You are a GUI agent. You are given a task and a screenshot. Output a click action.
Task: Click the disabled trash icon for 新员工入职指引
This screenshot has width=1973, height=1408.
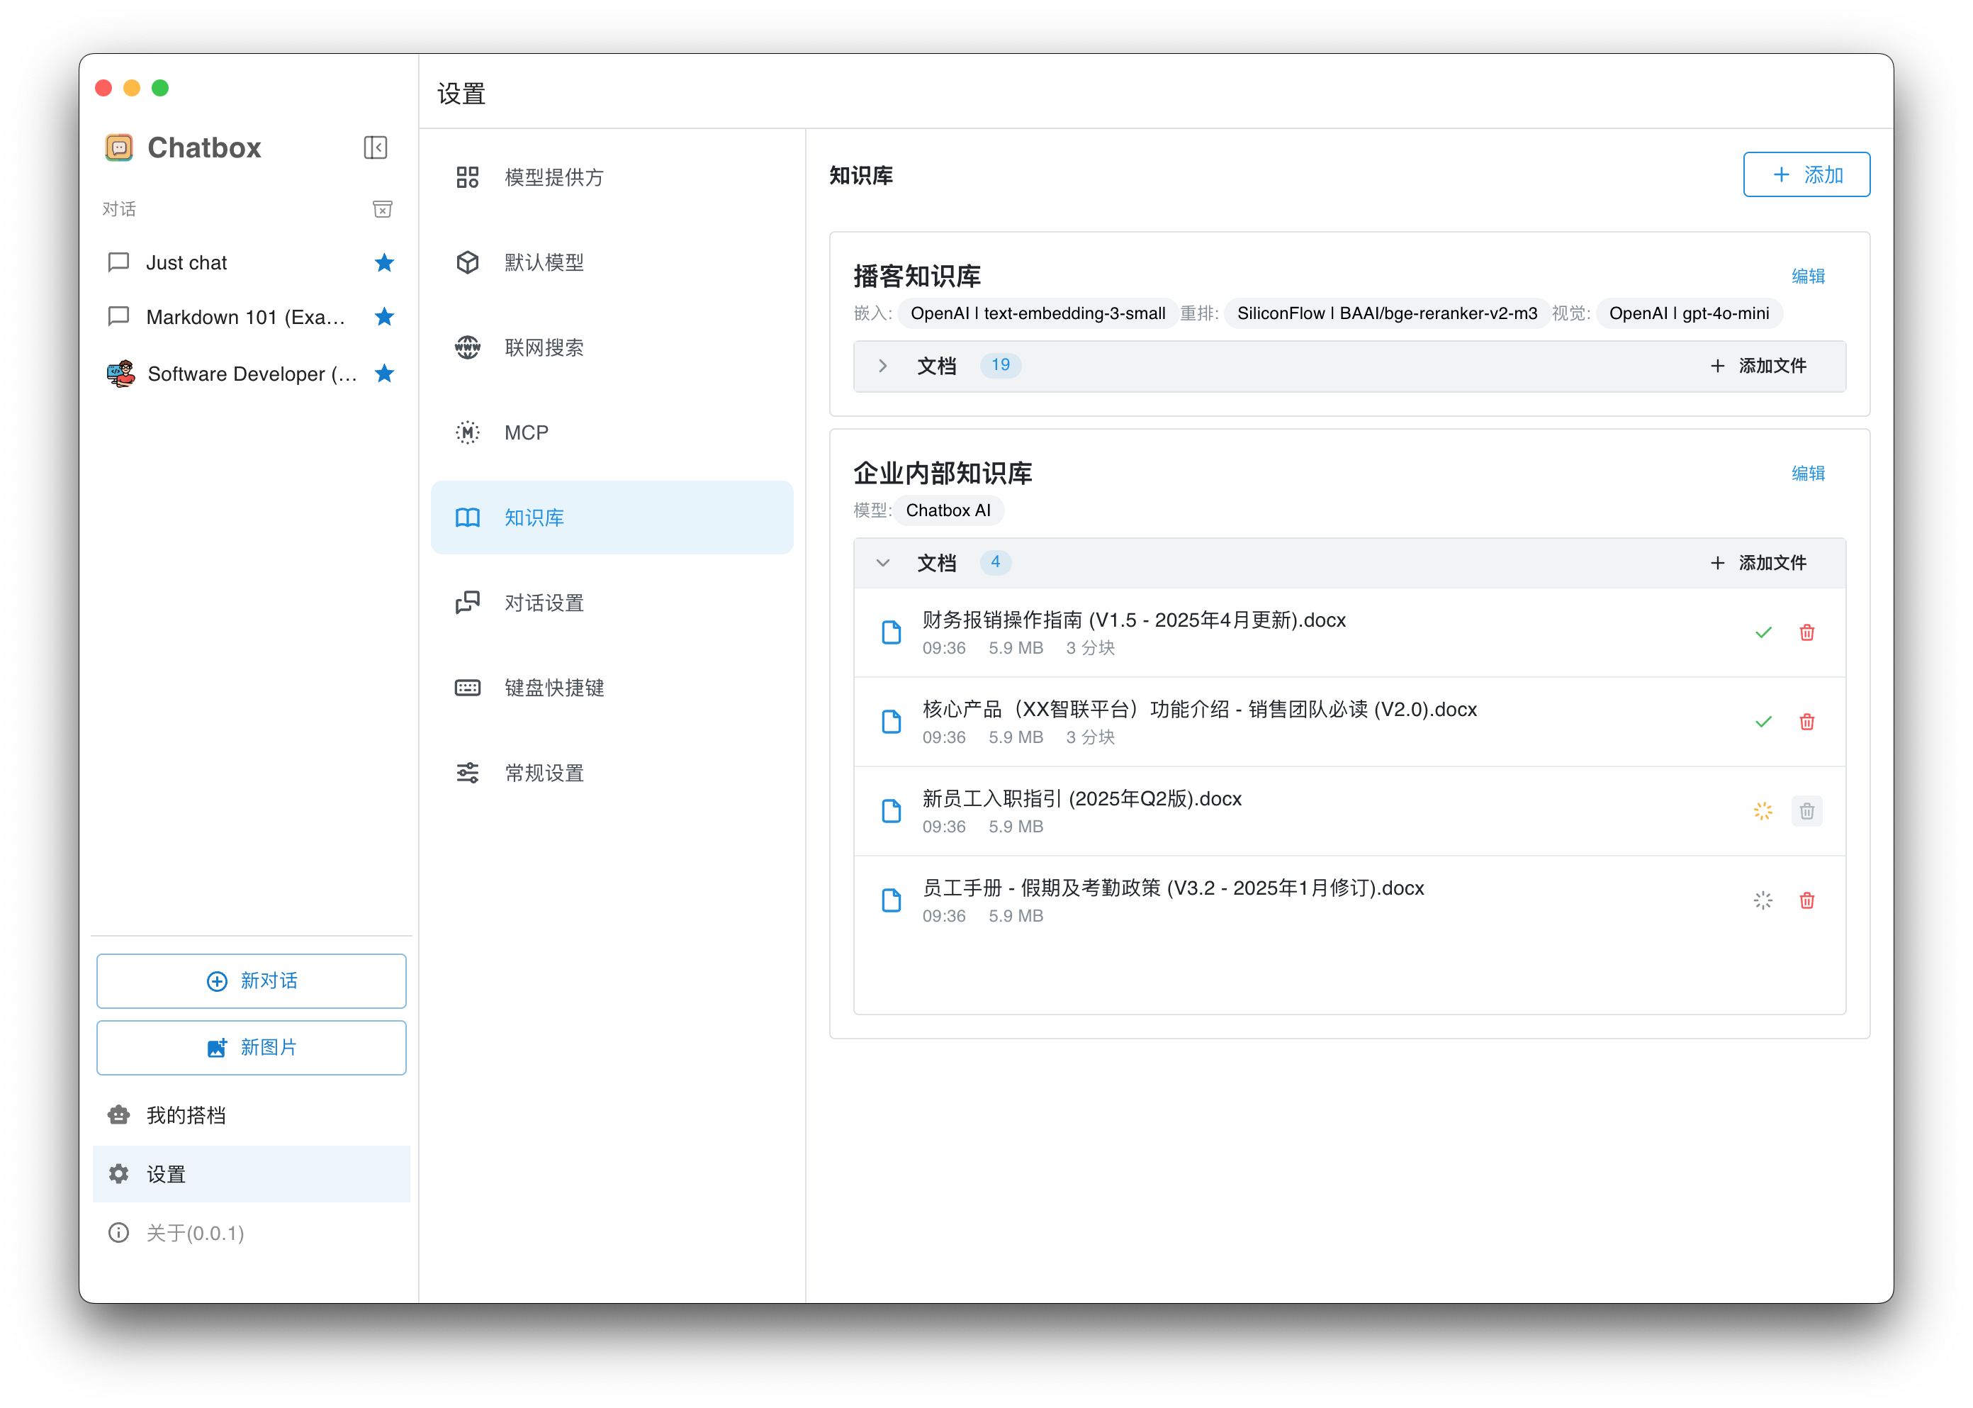(x=1806, y=810)
